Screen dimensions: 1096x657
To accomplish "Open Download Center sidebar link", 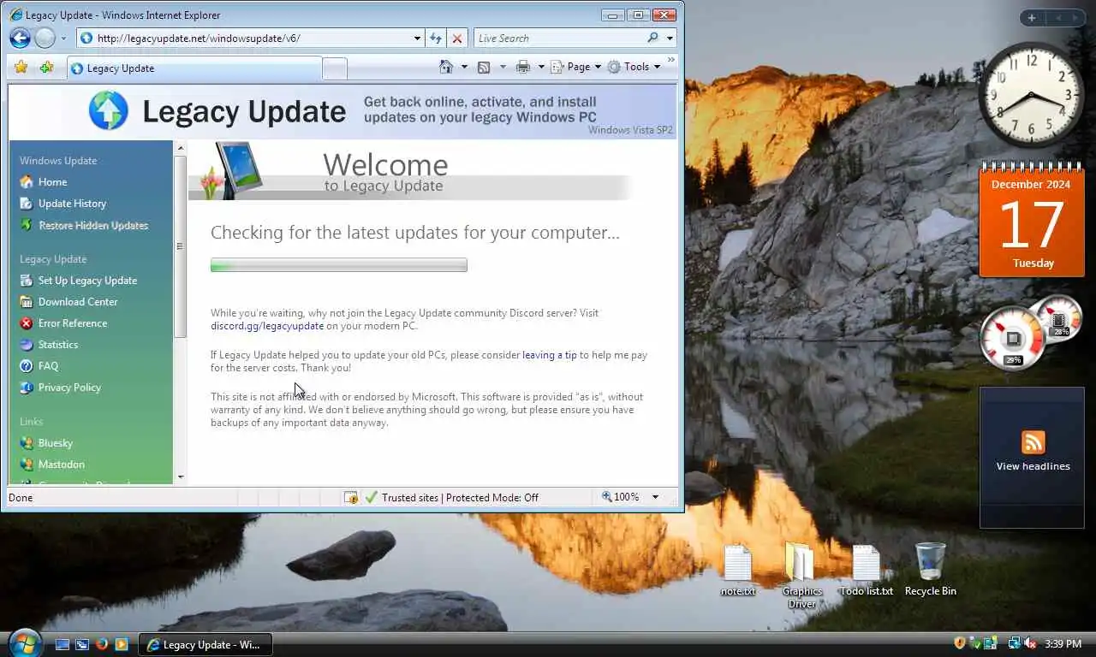I will tap(78, 302).
